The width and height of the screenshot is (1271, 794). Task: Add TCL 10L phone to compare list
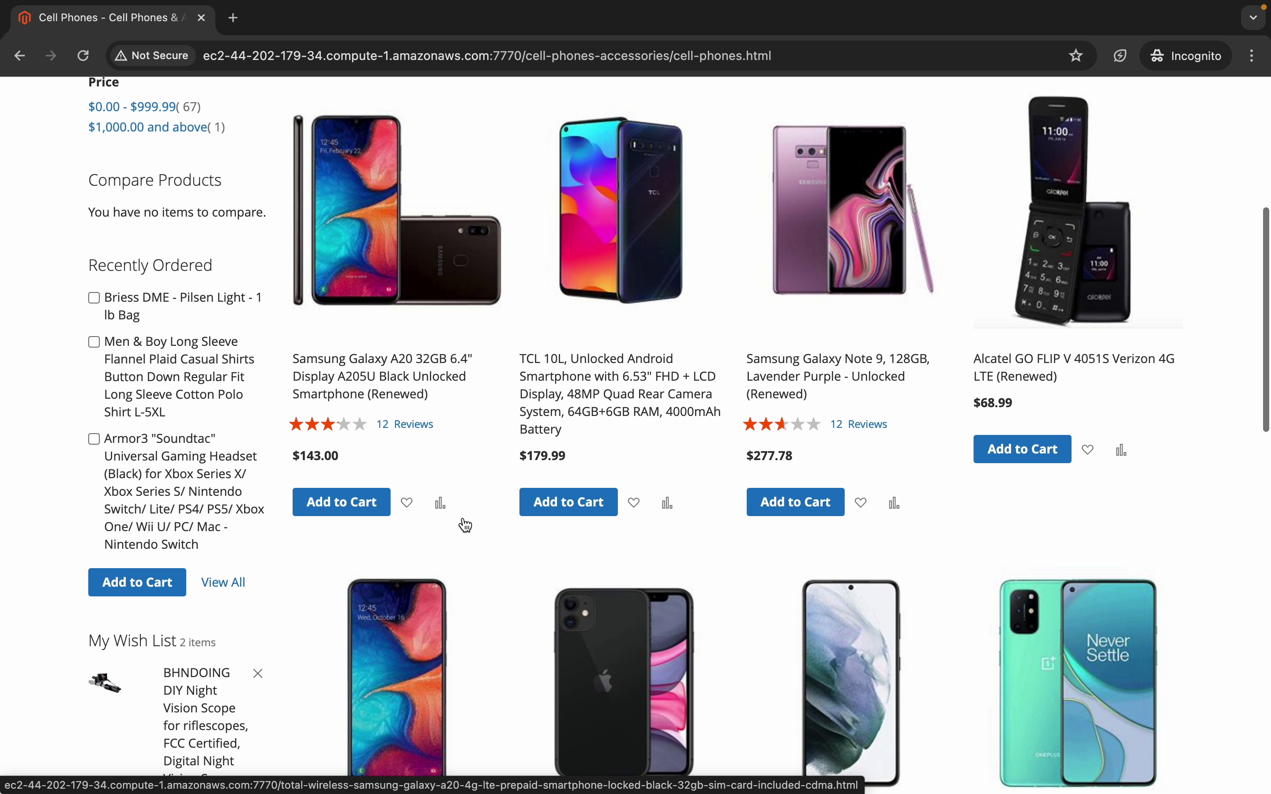point(667,503)
